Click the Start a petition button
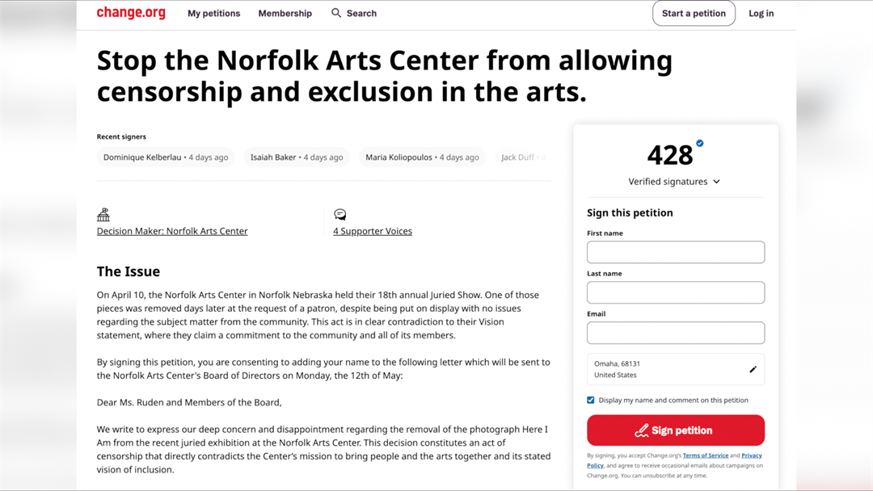Viewport: 873px width, 491px height. pos(694,13)
